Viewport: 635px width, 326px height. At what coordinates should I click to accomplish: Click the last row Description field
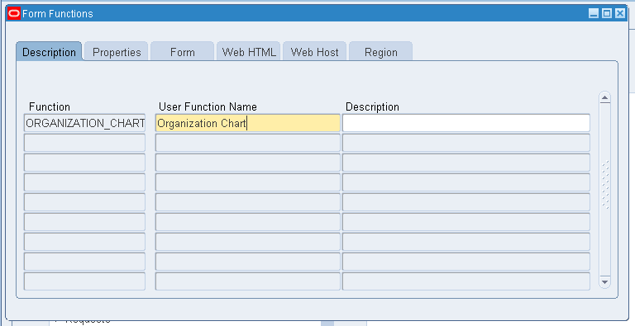click(466, 281)
